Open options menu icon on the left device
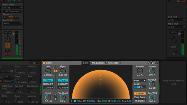The width and height of the screenshot is (187, 105). [38, 63]
